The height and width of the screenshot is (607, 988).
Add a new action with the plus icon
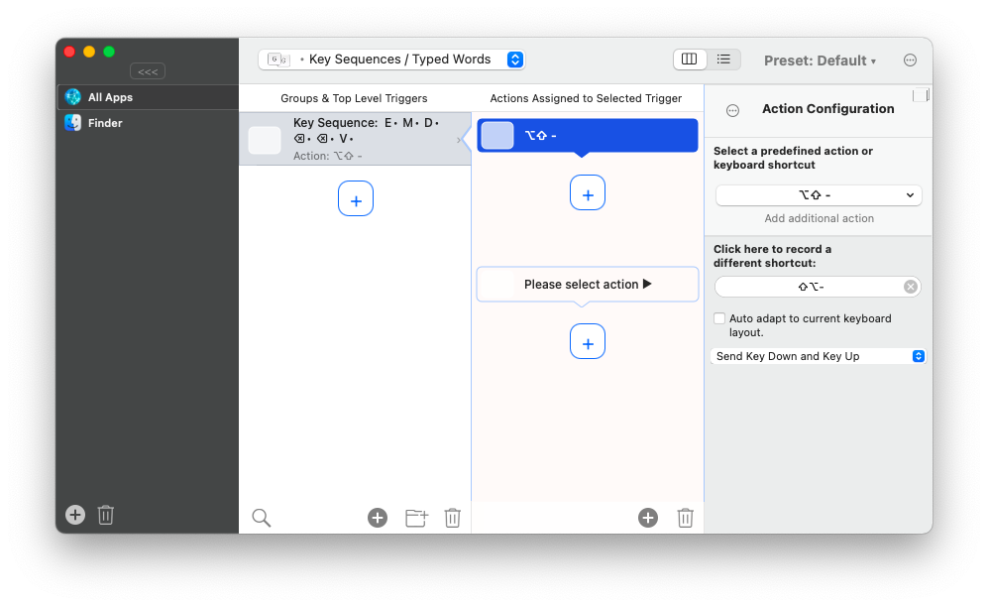(x=648, y=517)
